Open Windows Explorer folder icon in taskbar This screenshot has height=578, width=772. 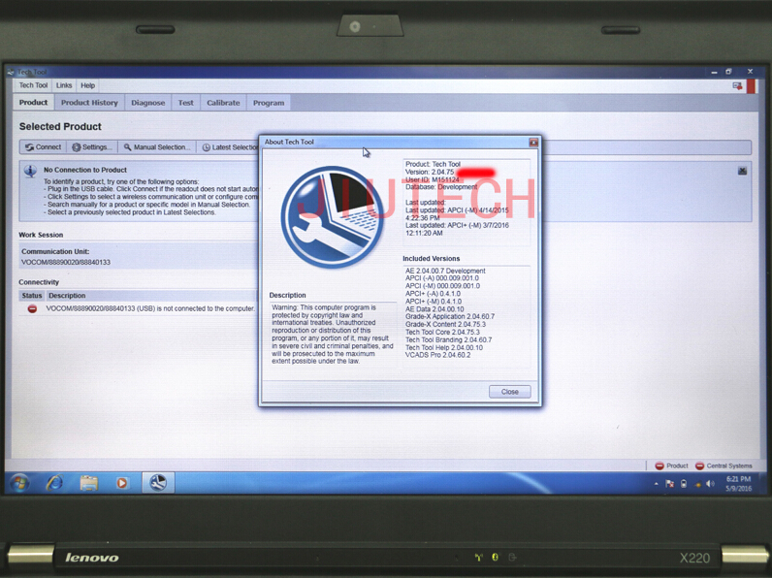click(88, 482)
